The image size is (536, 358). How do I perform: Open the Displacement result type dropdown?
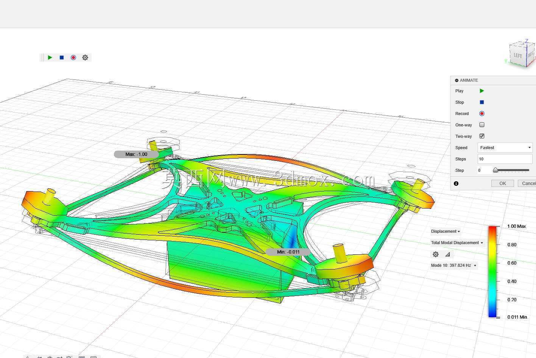tap(446, 231)
